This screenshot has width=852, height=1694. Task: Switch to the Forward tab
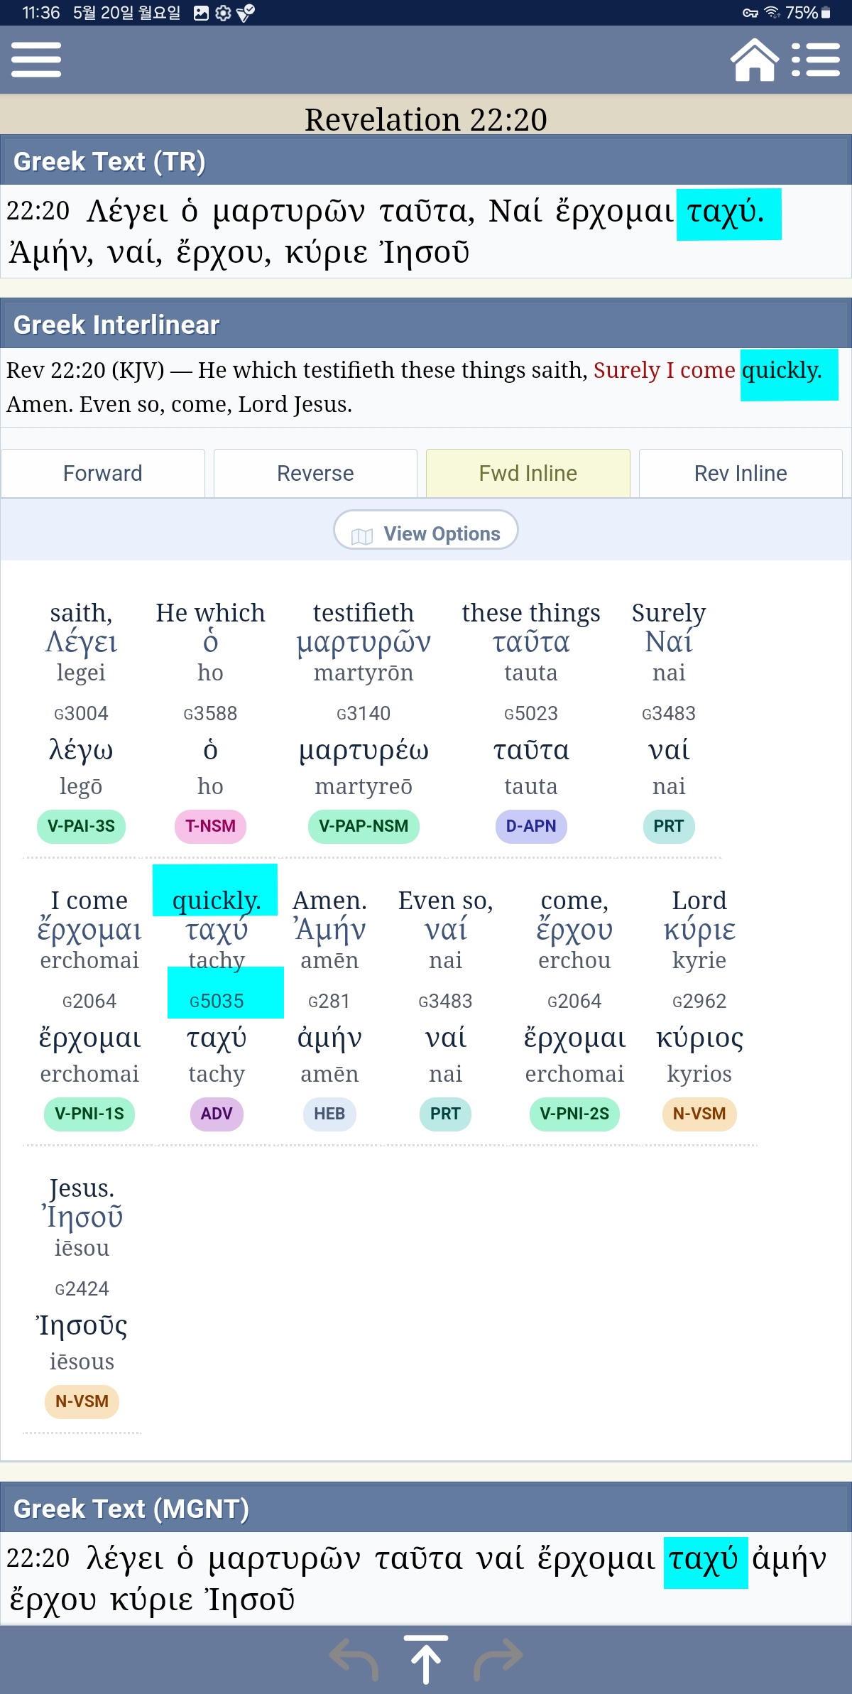coord(103,473)
